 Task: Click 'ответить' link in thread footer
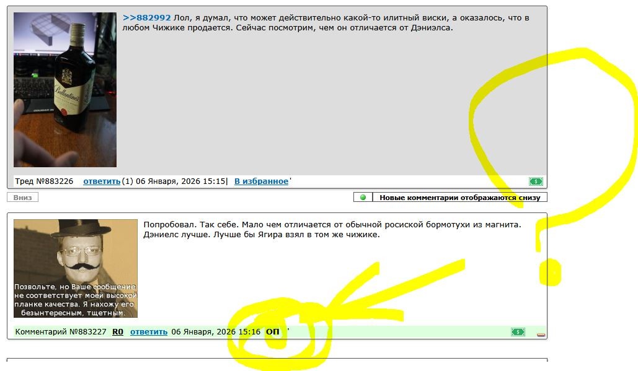coord(102,181)
